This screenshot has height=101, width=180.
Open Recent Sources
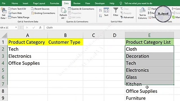40,9
